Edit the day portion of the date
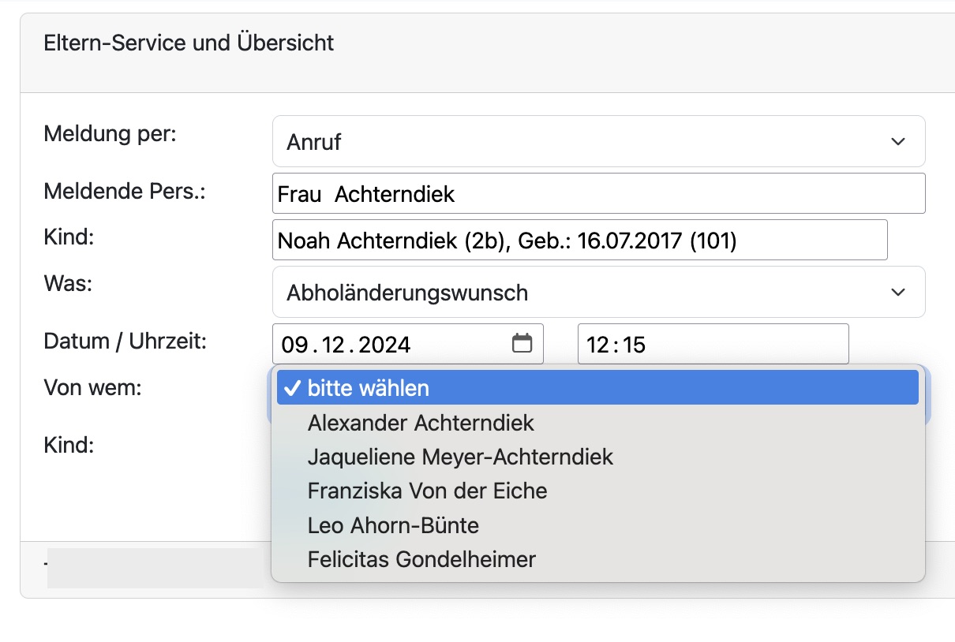The height and width of the screenshot is (642, 955). click(x=294, y=344)
